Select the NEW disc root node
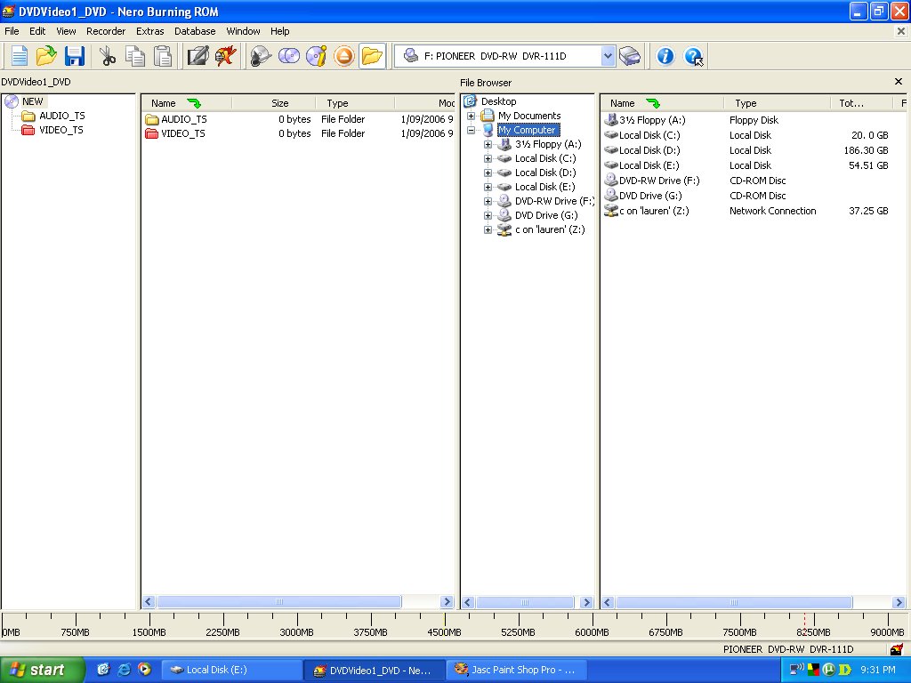 point(33,101)
